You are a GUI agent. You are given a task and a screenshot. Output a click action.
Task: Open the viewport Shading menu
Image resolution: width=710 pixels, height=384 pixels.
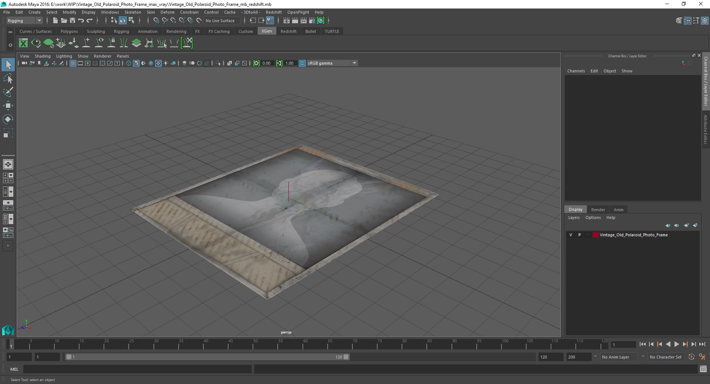[x=43, y=56]
